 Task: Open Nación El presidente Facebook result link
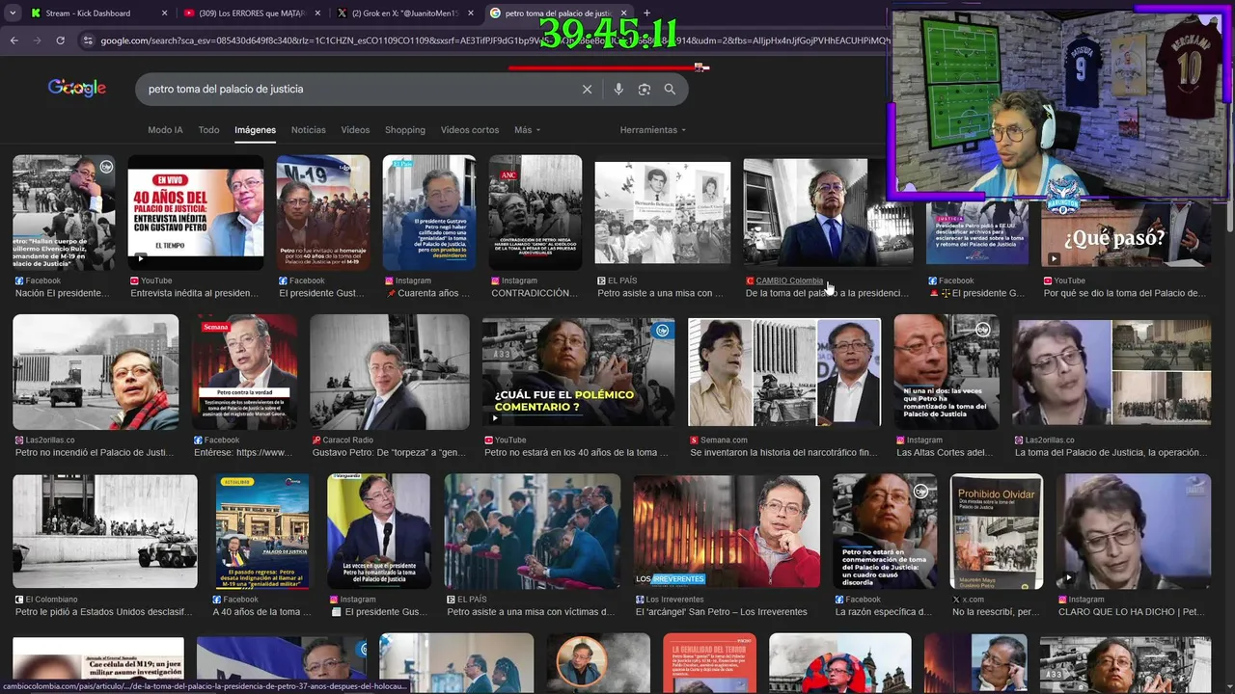63,293
